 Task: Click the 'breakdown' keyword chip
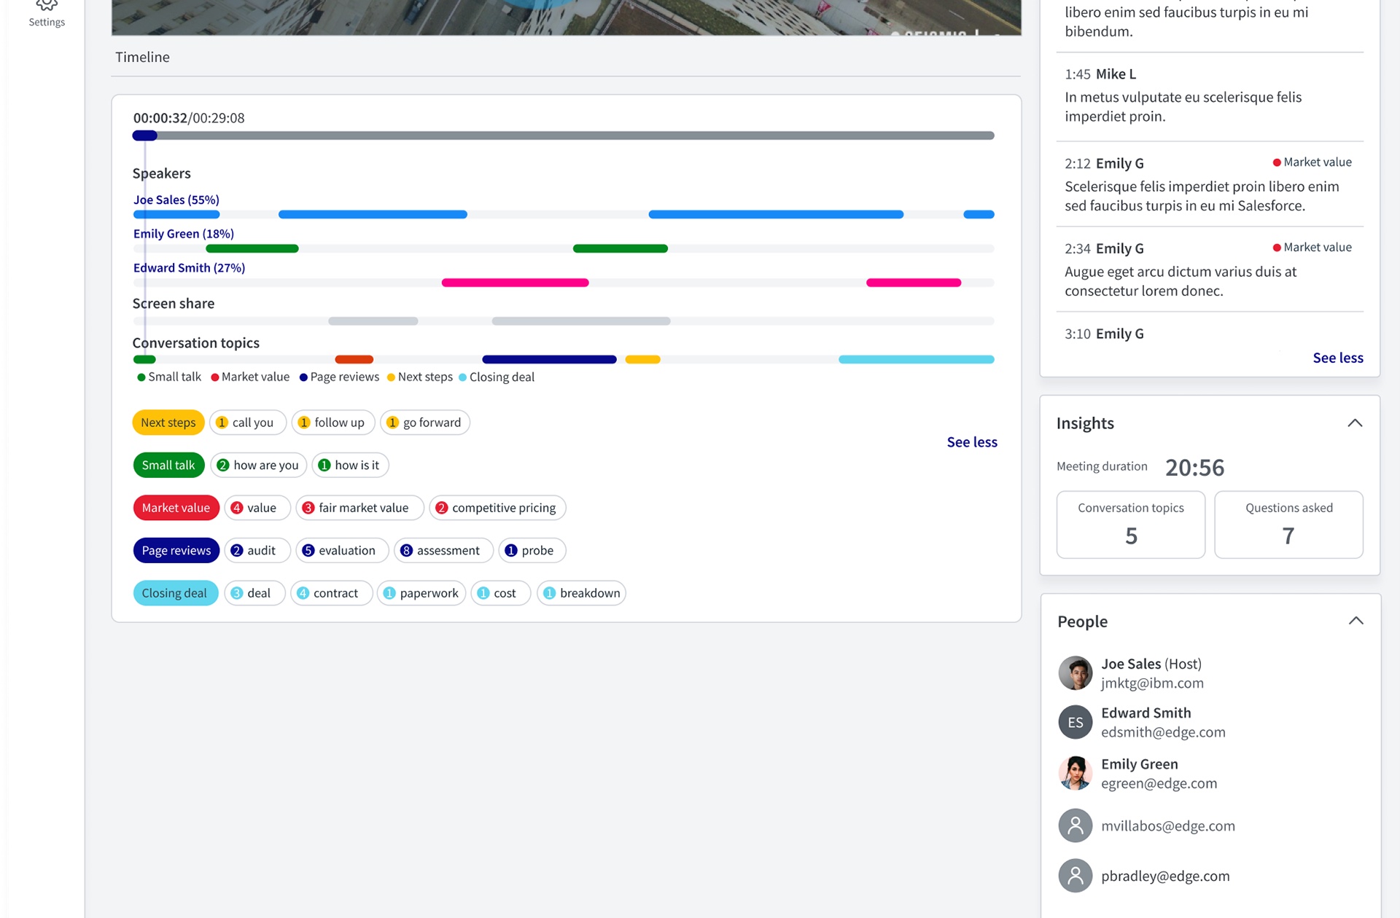(x=582, y=593)
